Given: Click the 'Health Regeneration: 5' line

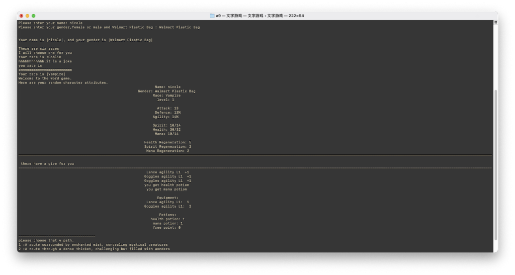Looking at the screenshot, I should pos(167,142).
